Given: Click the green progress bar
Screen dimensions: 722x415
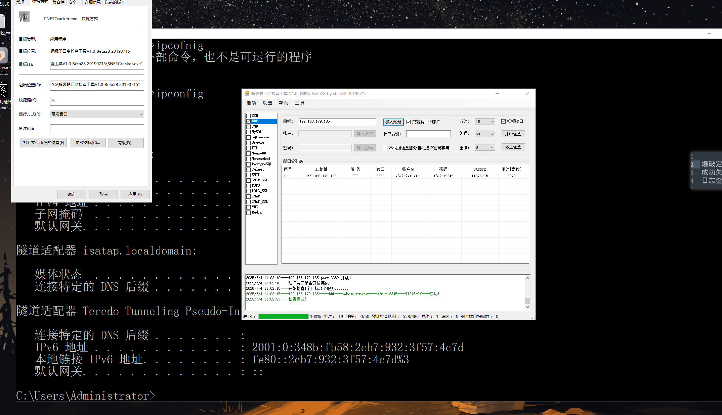Looking at the screenshot, I should [283, 316].
